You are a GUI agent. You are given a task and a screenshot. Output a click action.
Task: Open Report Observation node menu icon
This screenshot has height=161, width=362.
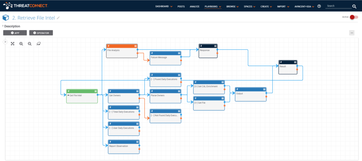137,142
